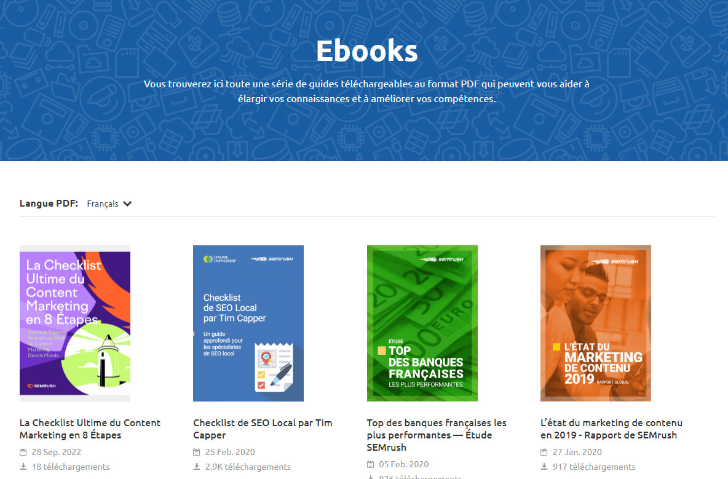Image resolution: width=728 pixels, height=479 pixels.
Task: Follow the Top des banques françaises title link
Action: coord(437,435)
